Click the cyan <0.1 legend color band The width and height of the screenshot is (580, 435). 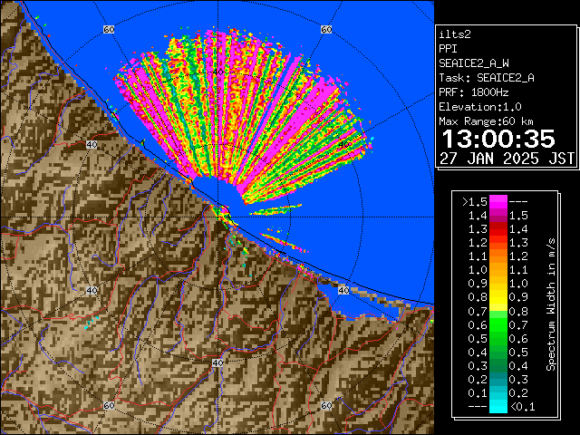[x=498, y=407]
